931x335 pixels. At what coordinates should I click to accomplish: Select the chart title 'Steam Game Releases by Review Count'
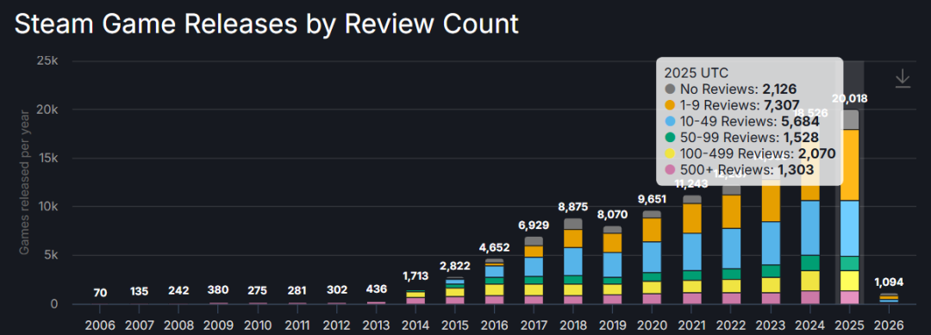(x=266, y=24)
